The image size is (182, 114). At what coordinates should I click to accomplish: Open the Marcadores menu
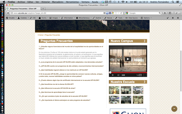pos(58,2)
